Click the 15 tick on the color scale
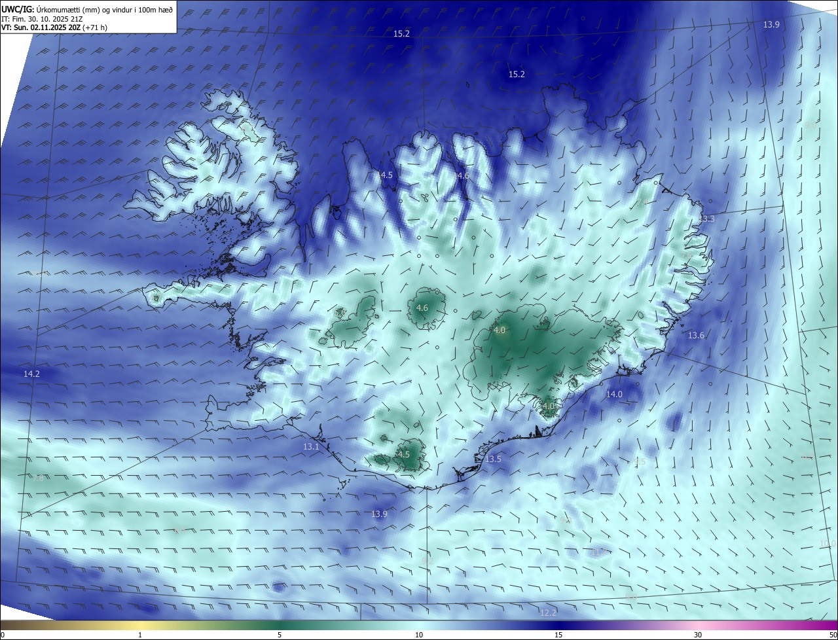838x640 pixels. (x=558, y=635)
